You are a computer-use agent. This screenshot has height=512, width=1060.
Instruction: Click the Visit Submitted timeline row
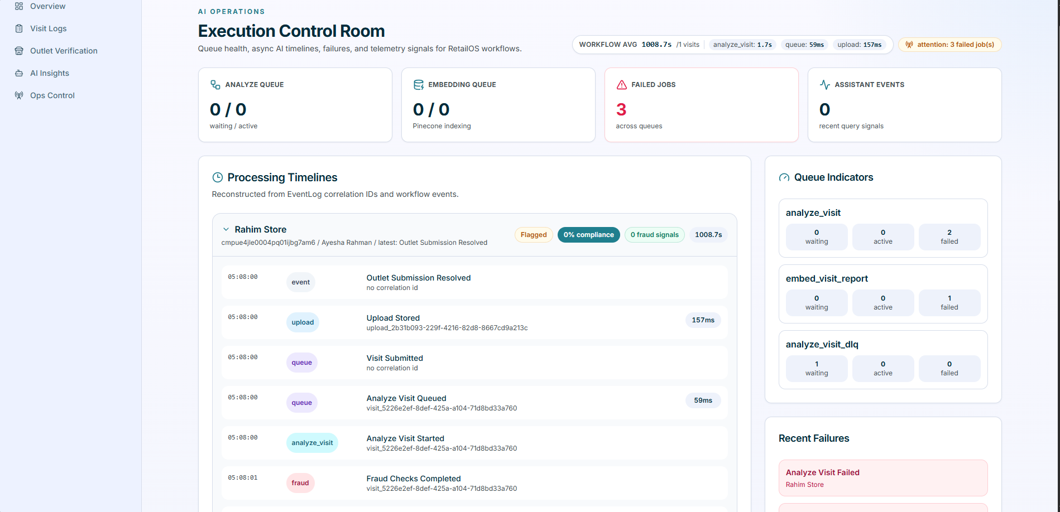(474, 363)
